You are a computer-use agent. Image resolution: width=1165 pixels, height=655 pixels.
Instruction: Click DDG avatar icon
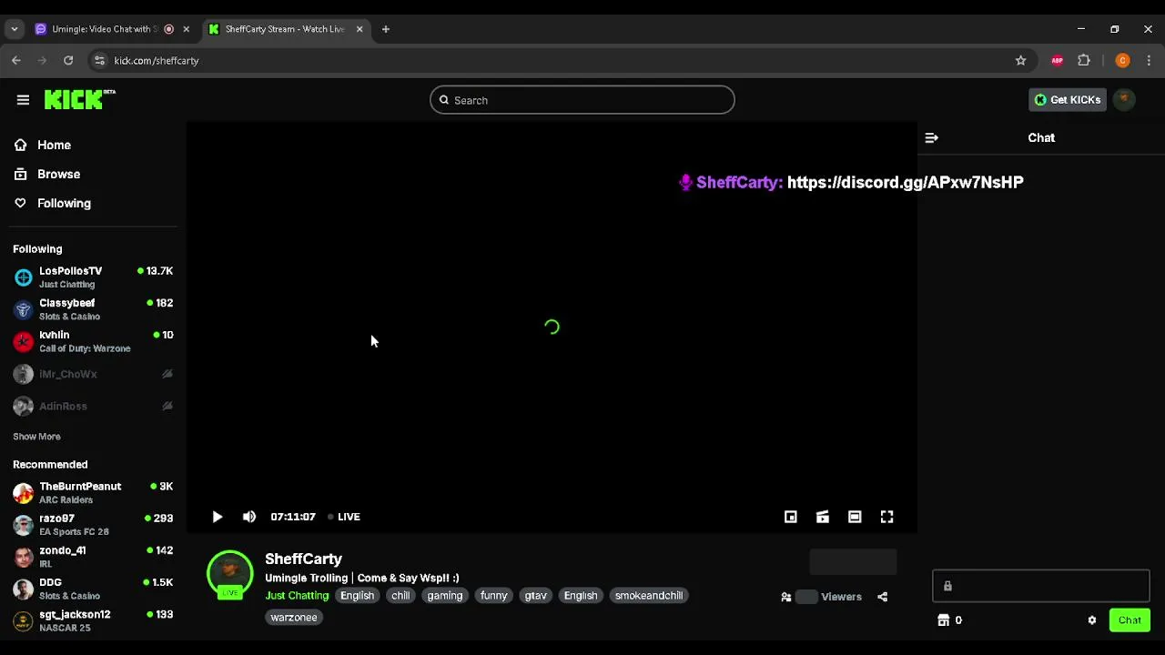point(24,589)
